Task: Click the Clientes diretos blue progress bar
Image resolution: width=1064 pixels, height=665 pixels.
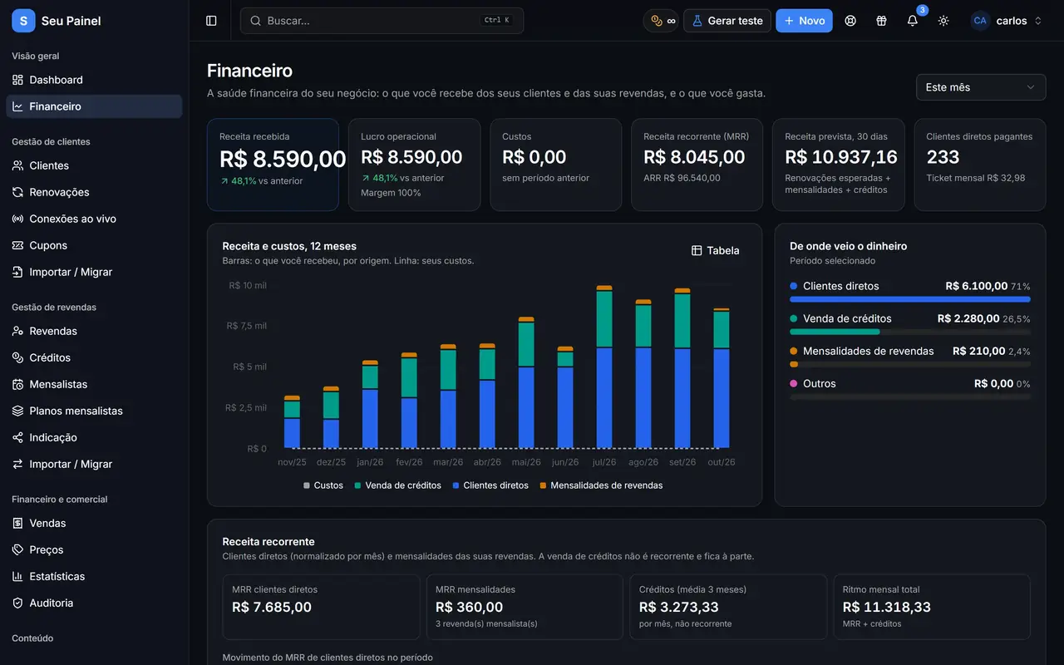Action: tap(910, 299)
